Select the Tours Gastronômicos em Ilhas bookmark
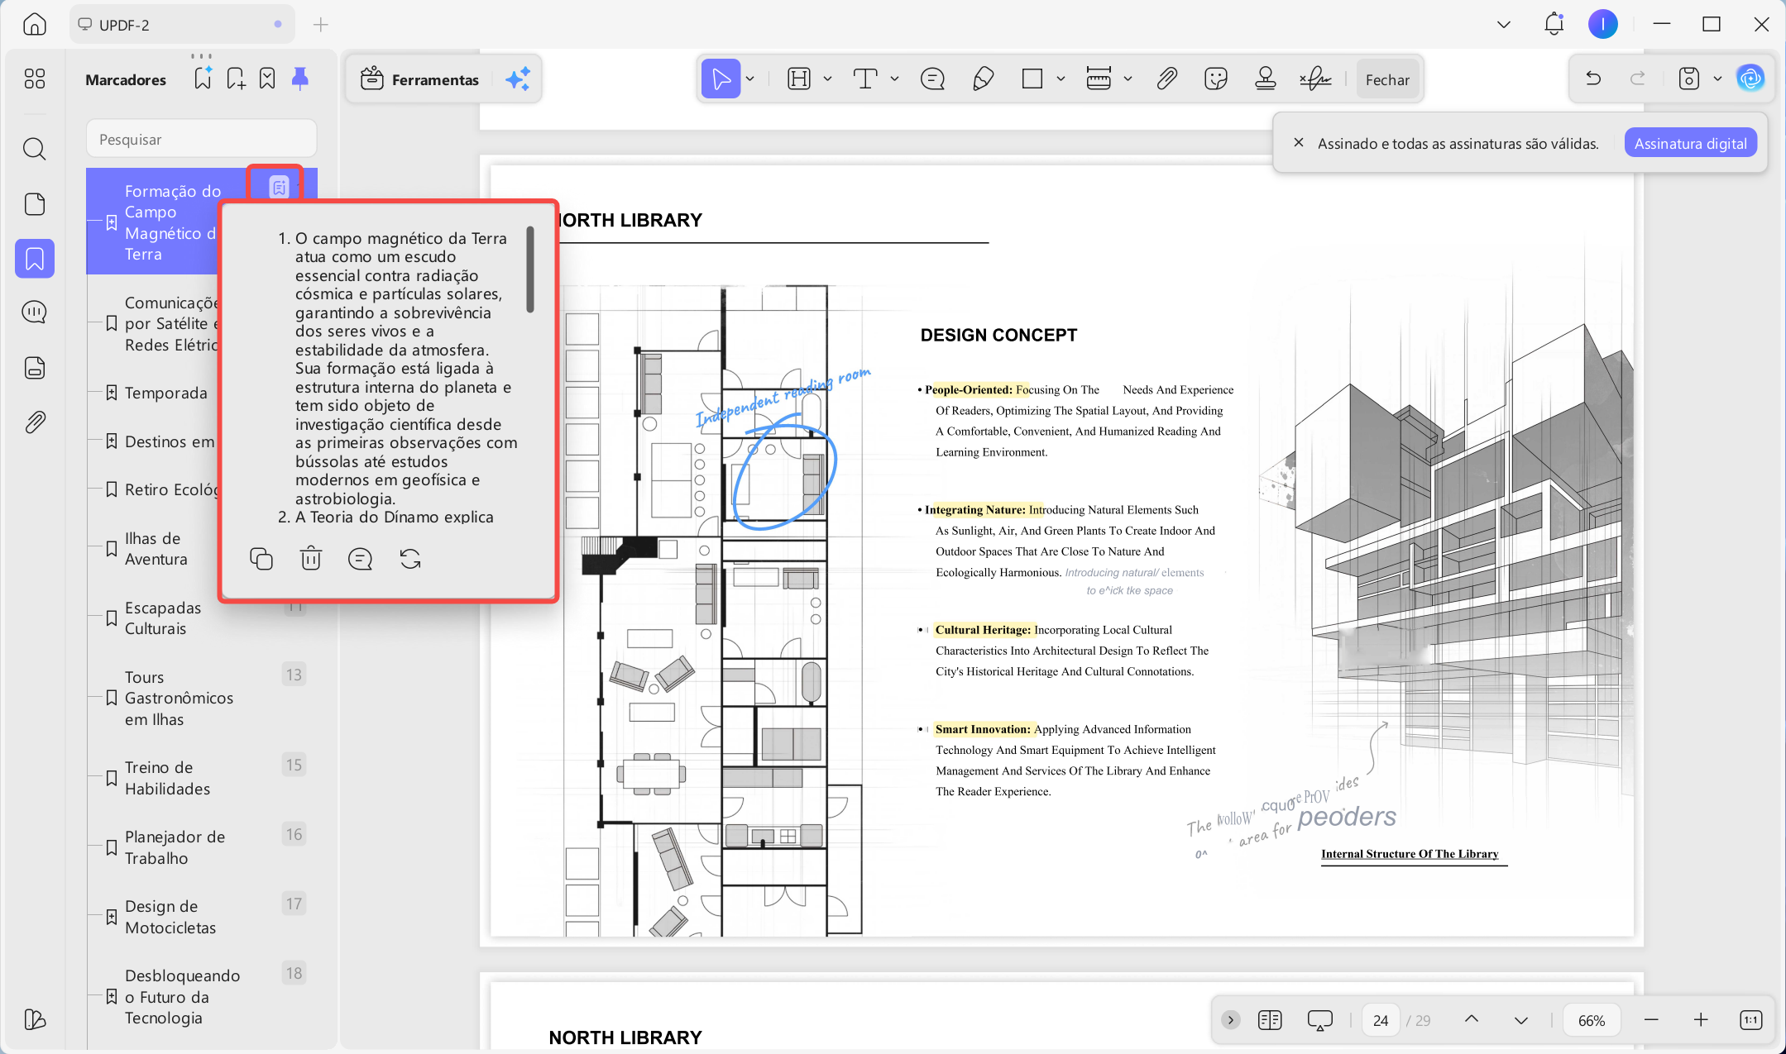1786x1054 pixels. (179, 698)
